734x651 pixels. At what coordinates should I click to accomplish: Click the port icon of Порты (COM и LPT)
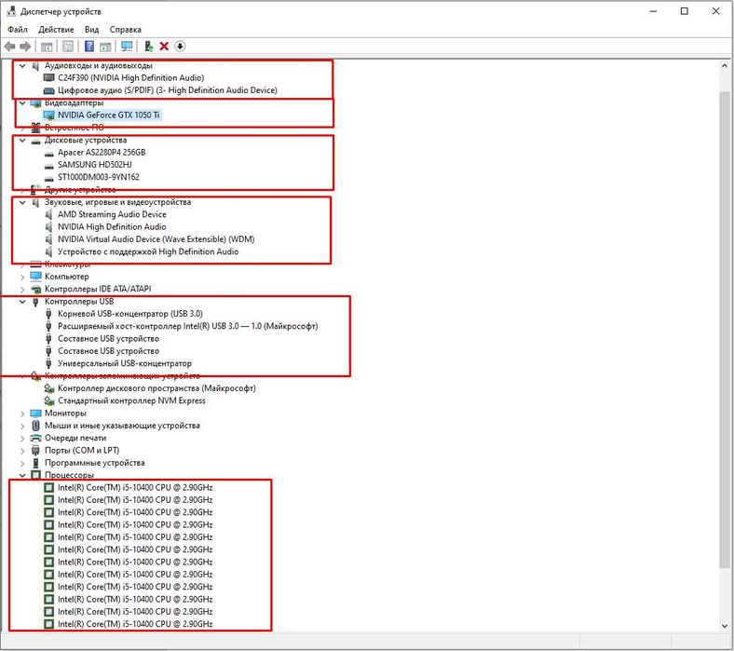(x=35, y=450)
